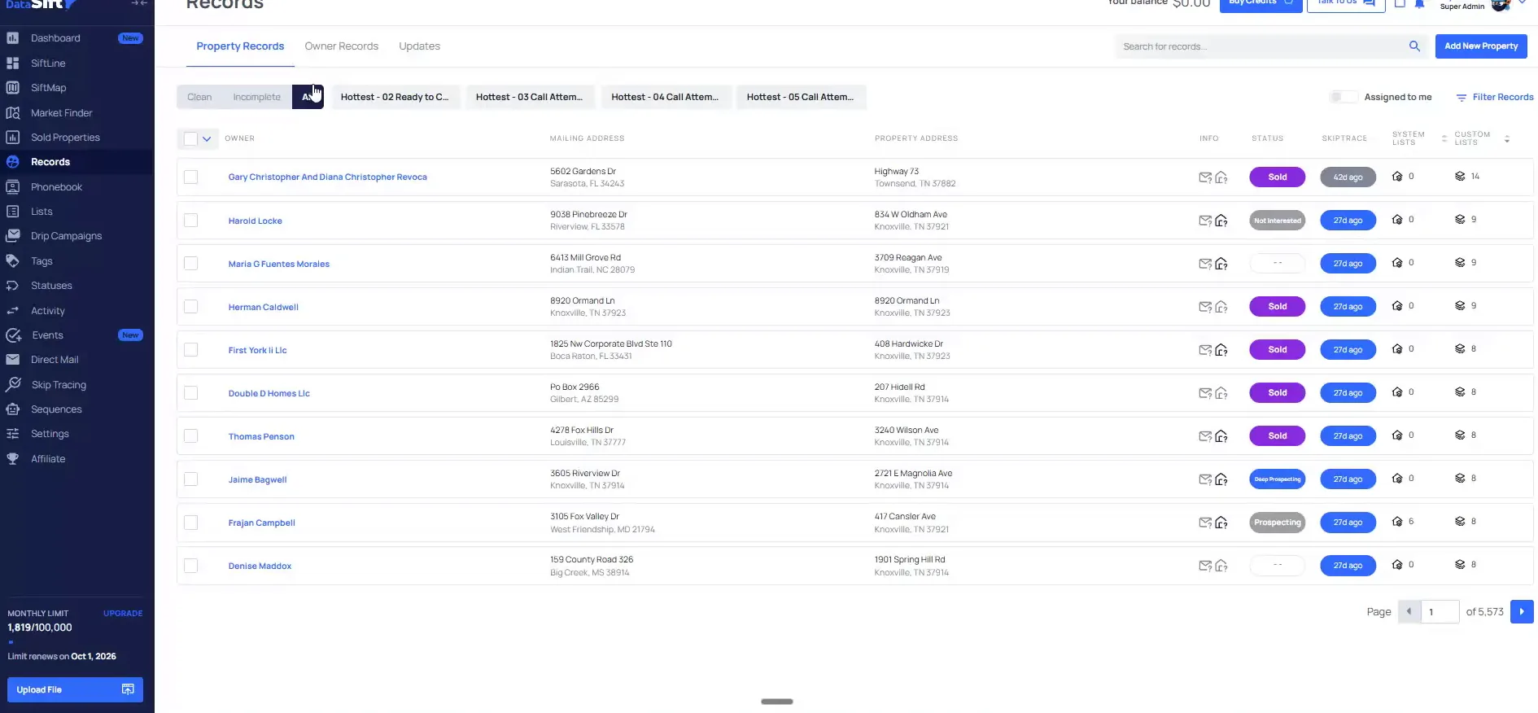Open the Prospecting status for Frajan Campbell

(1278, 523)
